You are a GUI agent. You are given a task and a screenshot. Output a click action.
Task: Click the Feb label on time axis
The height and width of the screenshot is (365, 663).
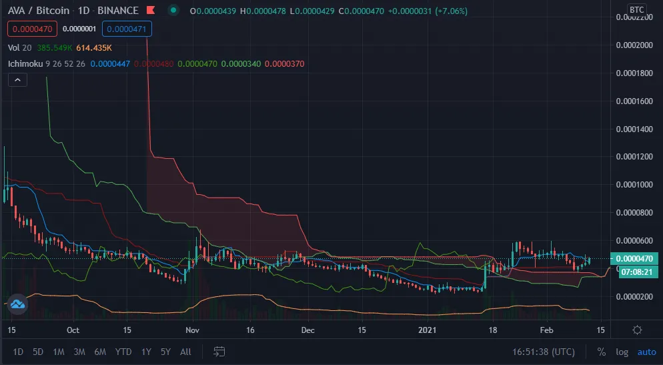click(546, 330)
